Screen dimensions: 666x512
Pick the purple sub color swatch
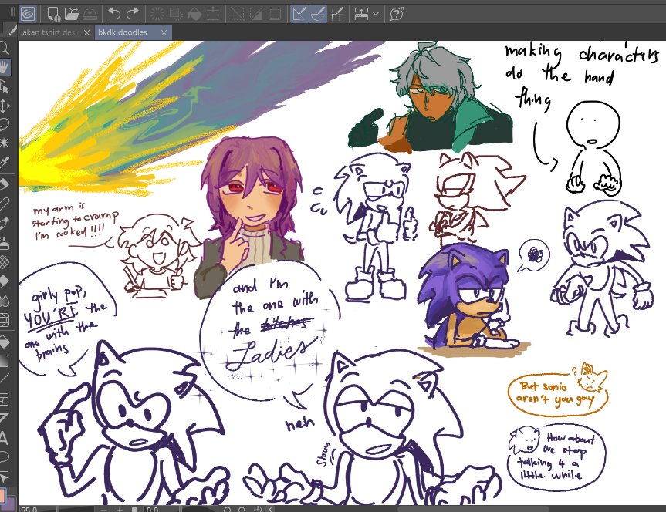coord(10,505)
